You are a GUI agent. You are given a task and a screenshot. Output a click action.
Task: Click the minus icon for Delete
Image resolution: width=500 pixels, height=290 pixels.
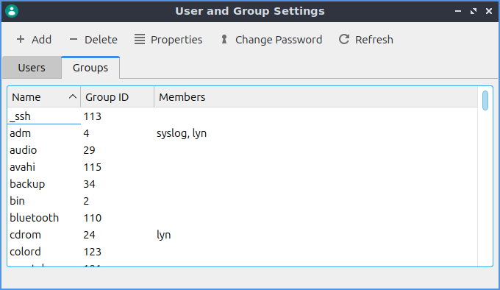pos(74,39)
